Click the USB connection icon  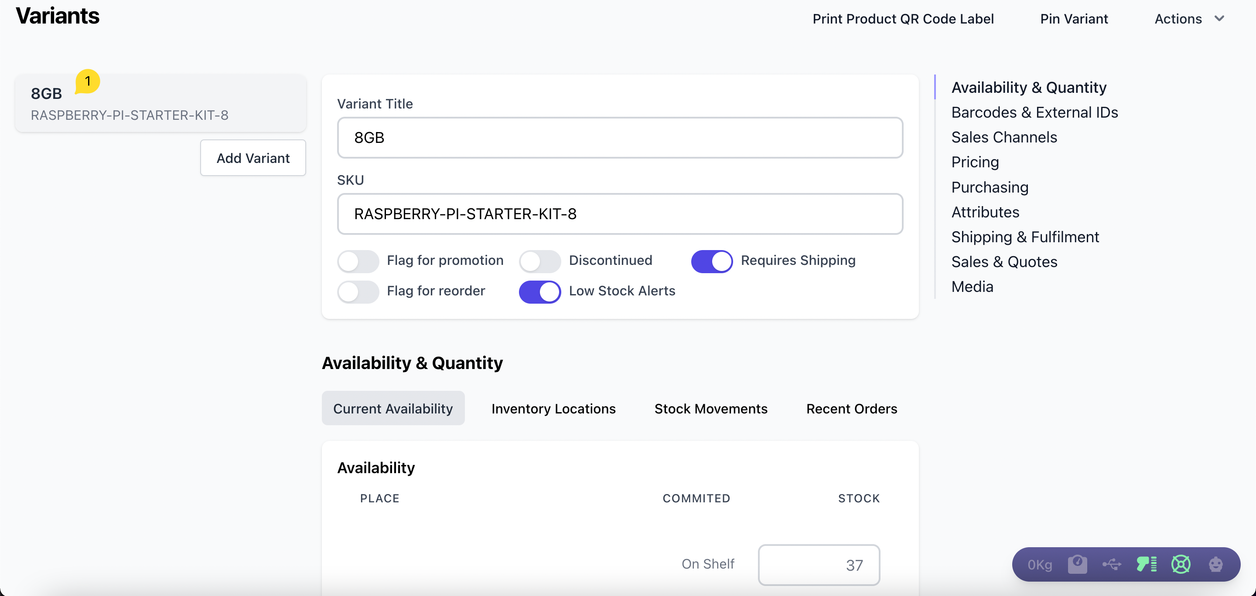click(x=1112, y=564)
